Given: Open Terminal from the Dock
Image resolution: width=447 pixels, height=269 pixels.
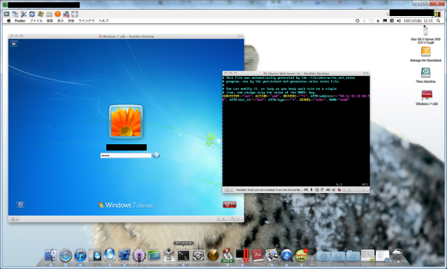Looking at the screenshot, I should (x=183, y=255).
